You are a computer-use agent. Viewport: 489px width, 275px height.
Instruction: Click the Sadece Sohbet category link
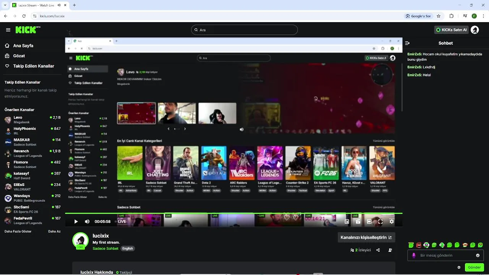coord(105,248)
